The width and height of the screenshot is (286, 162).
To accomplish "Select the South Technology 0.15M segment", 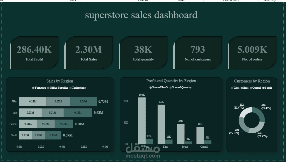I will [53, 135].
